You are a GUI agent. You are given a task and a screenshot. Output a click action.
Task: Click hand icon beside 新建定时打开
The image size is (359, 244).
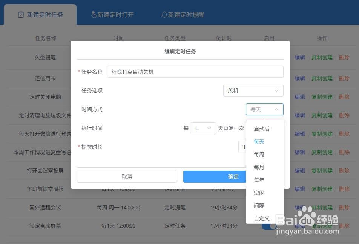coord(94,15)
